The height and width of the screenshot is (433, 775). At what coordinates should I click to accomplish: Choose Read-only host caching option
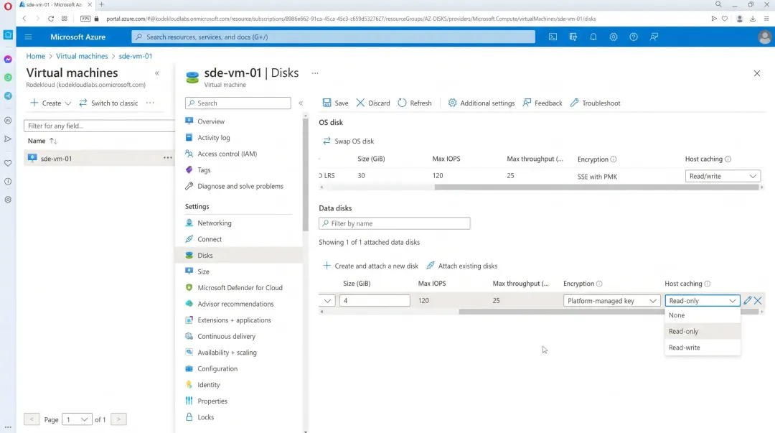tap(703, 332)
